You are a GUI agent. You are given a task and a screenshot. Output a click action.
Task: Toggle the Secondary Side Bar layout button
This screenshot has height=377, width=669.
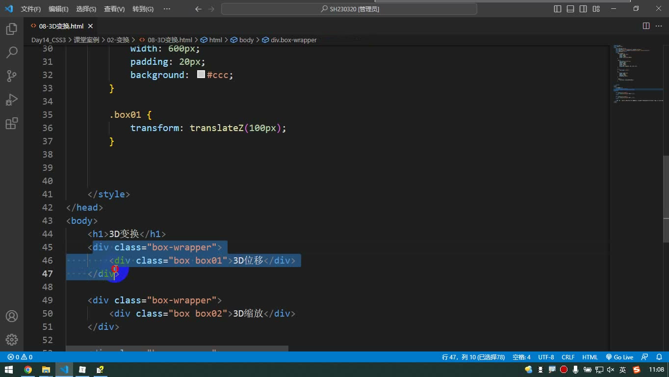click(x=583, y=9)
